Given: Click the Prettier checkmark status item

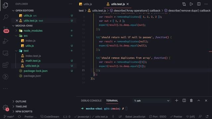Looking at the screenshot, I should tap(176, 117).
